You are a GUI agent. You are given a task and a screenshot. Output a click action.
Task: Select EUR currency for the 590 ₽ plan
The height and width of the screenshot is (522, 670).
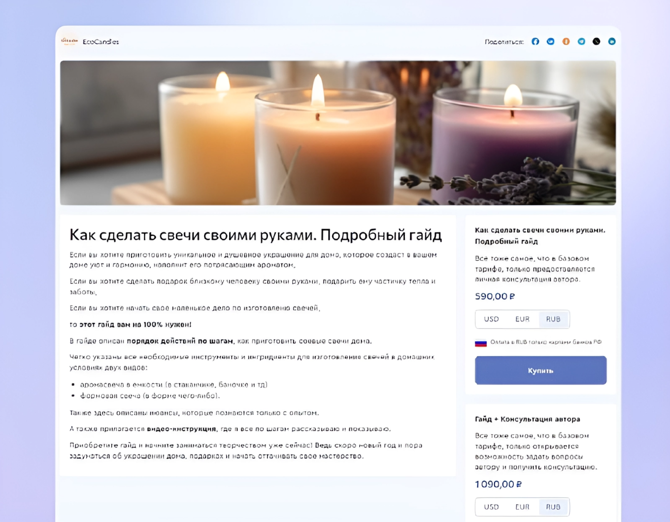522,319
